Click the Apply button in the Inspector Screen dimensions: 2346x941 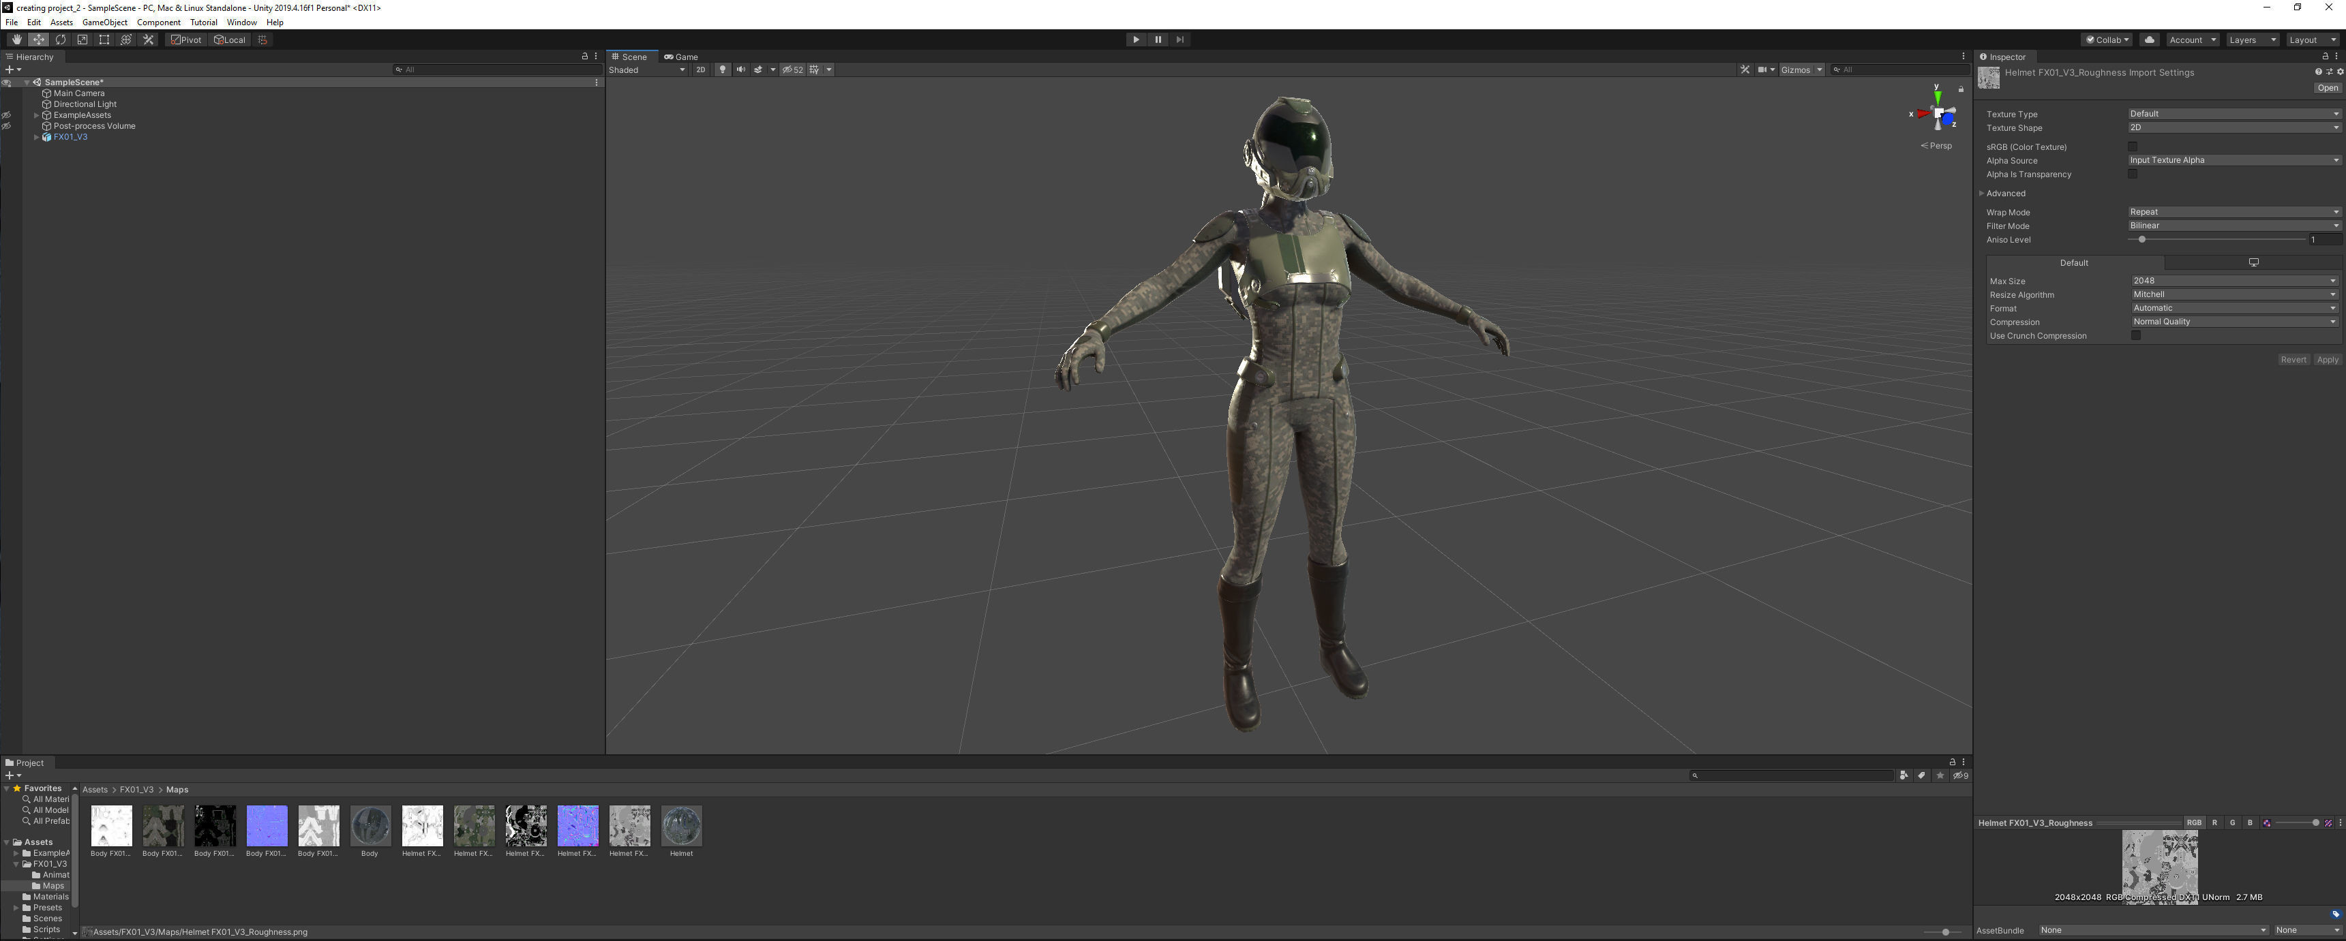(x=2327, y=360)
